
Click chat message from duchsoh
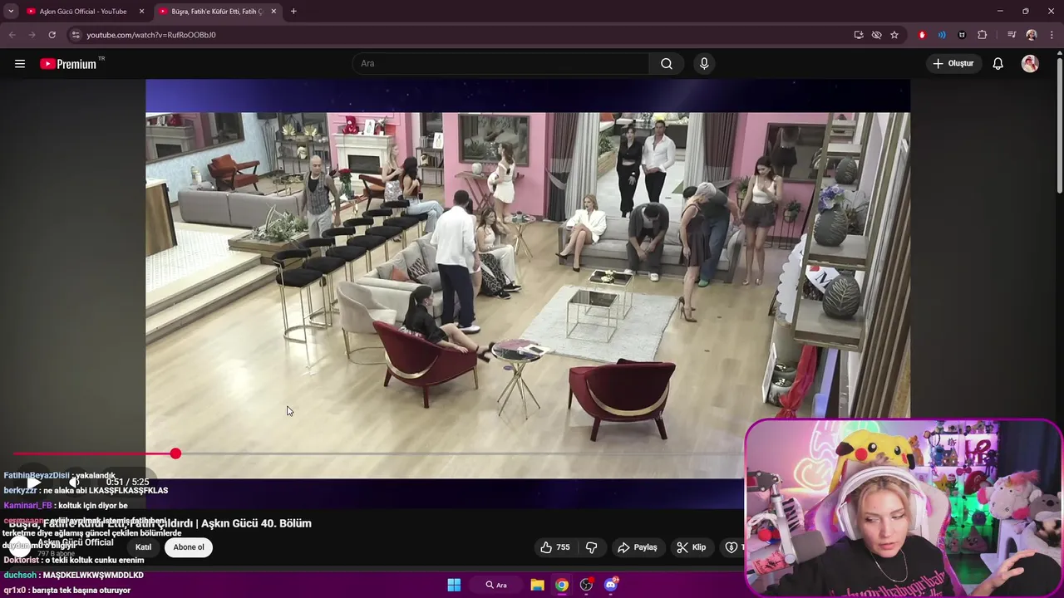73,575
